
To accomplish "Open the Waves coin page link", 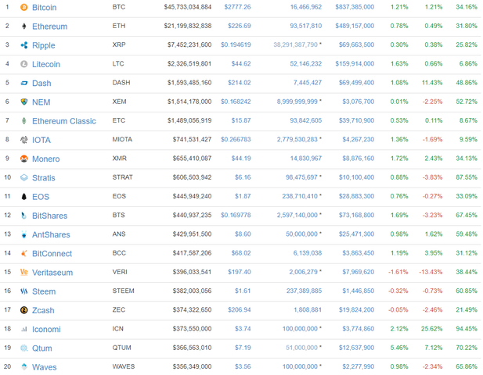I will point(45,367).
